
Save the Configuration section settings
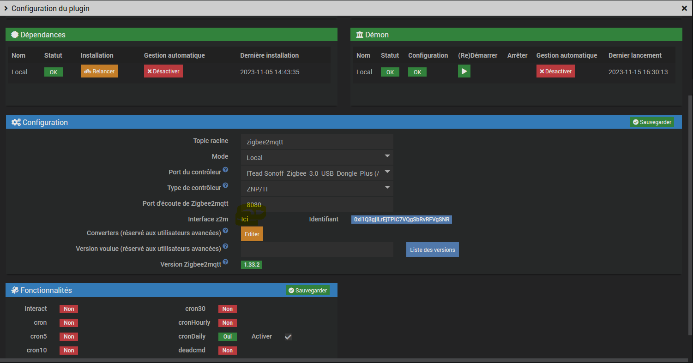click(652, 122)
